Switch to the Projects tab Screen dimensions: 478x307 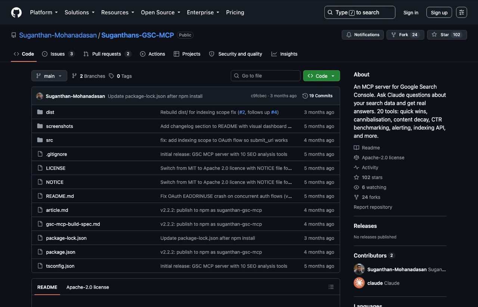(x=187, y=54)
